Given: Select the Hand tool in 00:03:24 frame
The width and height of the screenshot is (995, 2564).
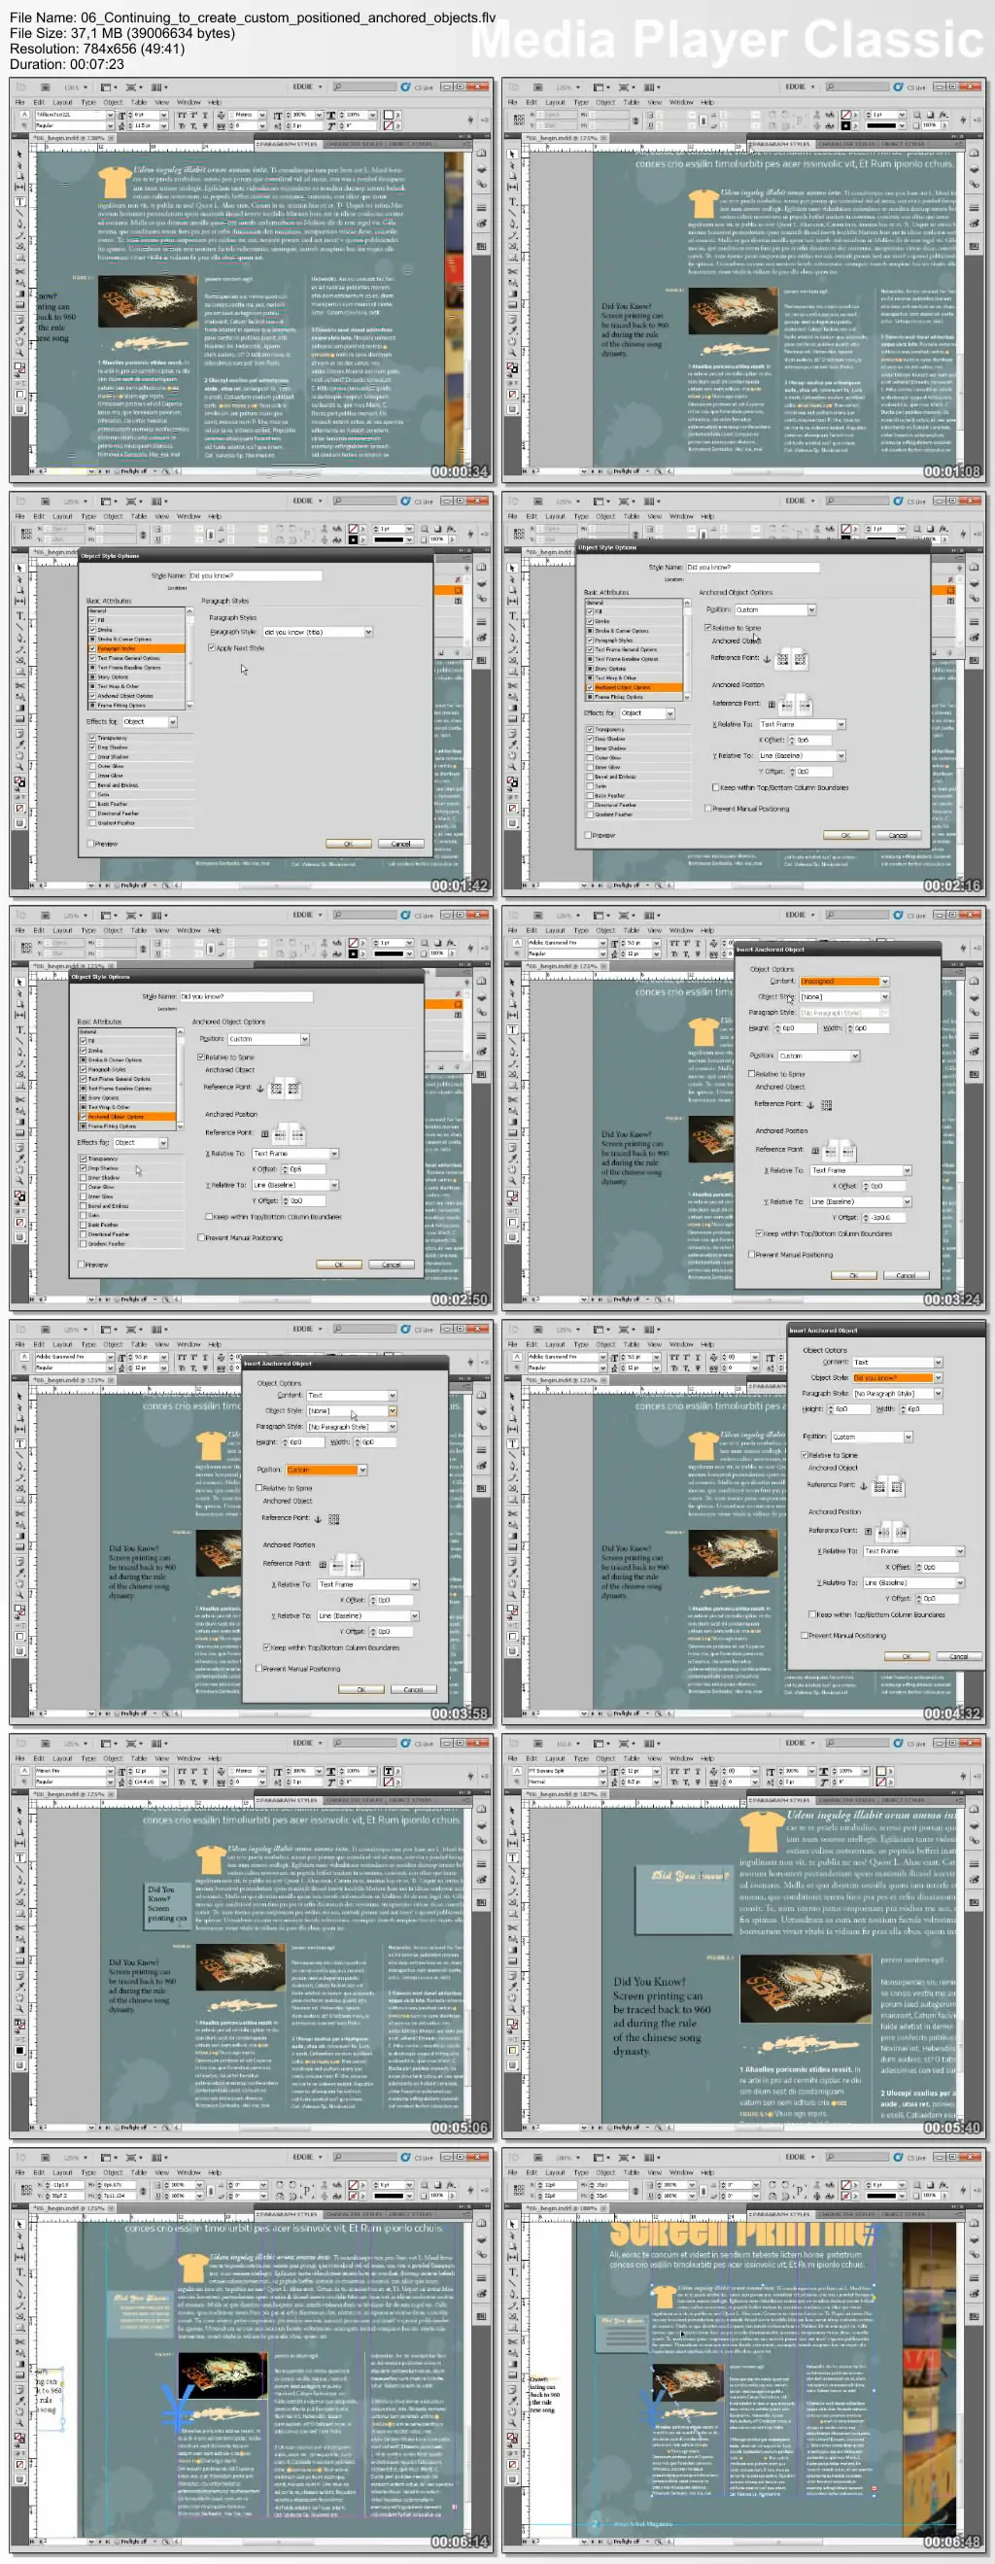Looking at the screenshot, I should 512,1170.
